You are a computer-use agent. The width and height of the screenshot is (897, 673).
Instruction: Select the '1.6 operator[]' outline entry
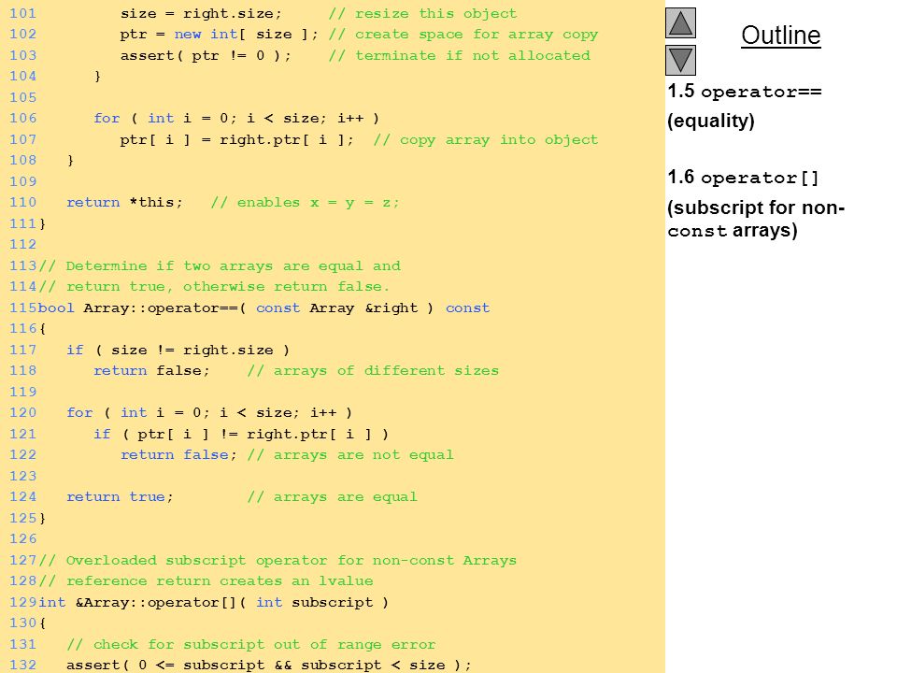tap(743, 178)
